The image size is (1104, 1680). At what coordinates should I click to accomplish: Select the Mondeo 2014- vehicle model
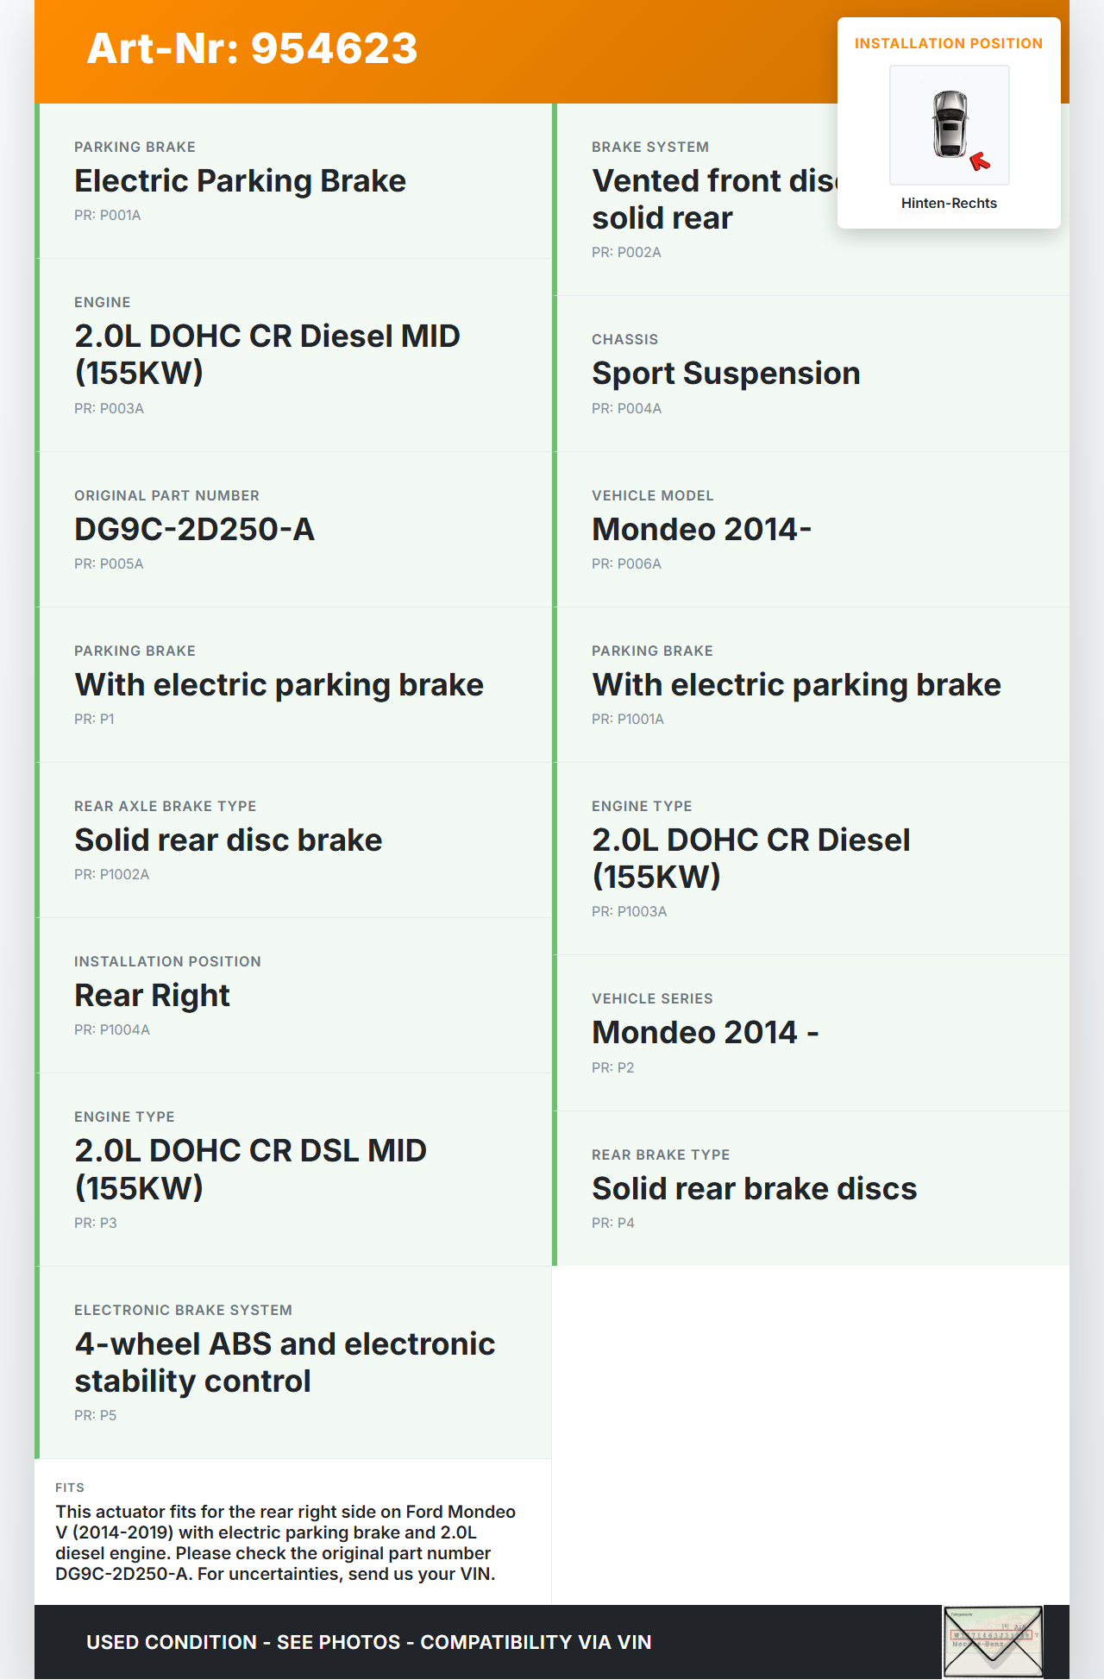click(701, 529)
